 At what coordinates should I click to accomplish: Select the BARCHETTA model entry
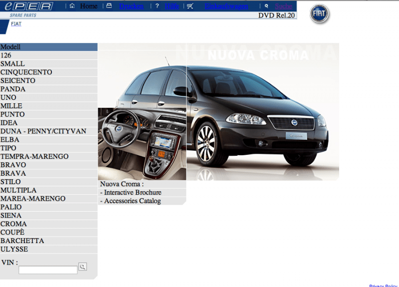coord(22,241)
